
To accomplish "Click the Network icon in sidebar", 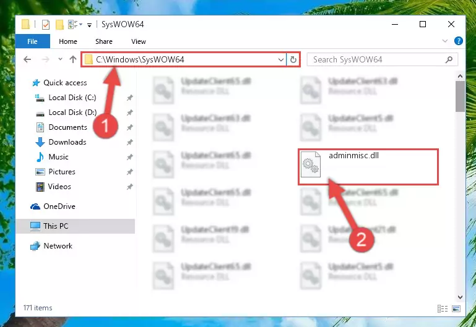I will tap(35, 246).
